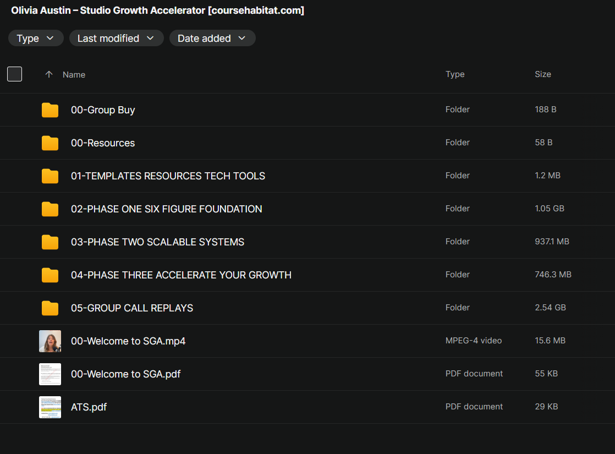Screen dimensions: 615x454
Task: Open the Date added filter dropdown
Action: (x=212, y=38)
